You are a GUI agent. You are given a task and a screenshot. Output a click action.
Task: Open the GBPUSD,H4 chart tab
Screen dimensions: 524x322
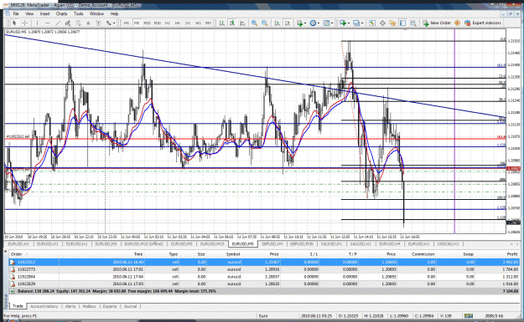272,244
